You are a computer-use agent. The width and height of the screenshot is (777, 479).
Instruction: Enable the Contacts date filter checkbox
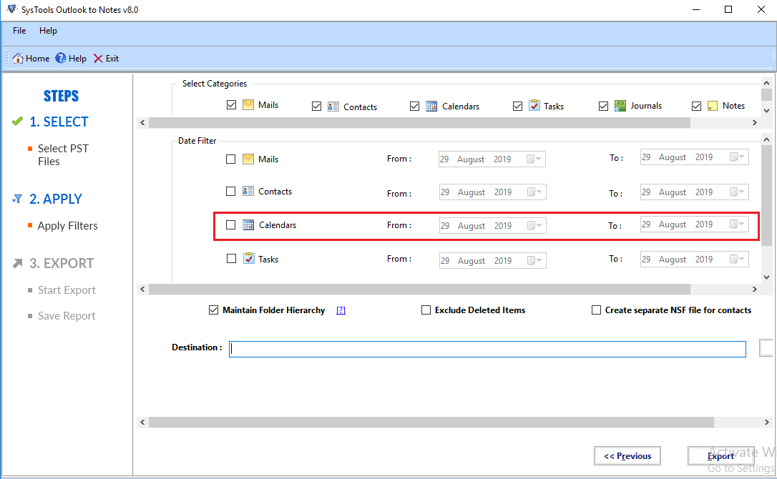[231, 191]
